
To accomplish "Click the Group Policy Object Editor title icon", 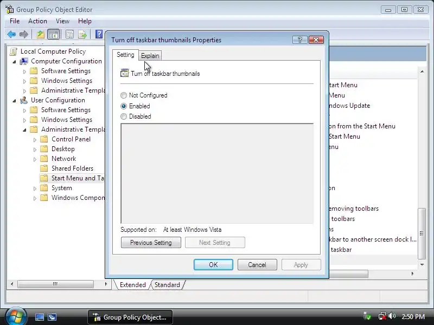I will tap(9, 9).
